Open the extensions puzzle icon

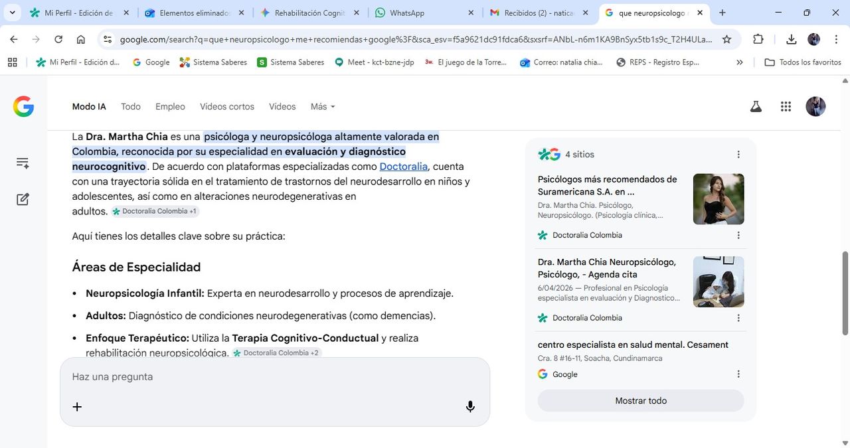click(x=758, y=40)
